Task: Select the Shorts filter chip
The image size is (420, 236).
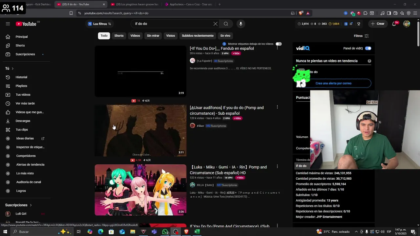Action: click(x=119, y=36)
